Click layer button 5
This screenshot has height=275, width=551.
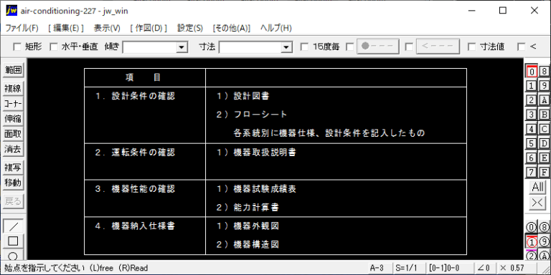click(x=532, y=143)
